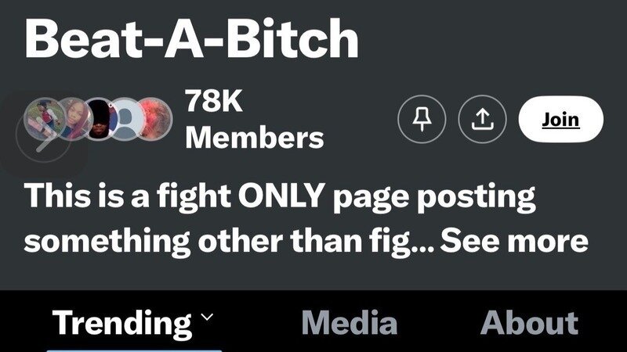Viewport: 627px width, 352px height.
Task: Tap the Beat-A-Bitch community title
Action: click(x=191, y=38)
